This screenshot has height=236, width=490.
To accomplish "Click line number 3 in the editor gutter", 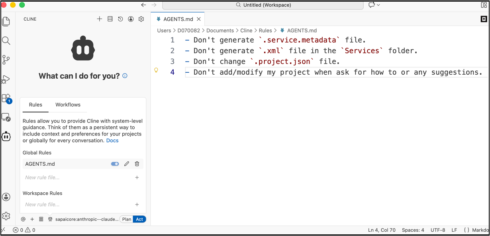I will pyautogui.click(x=172, y=62).
